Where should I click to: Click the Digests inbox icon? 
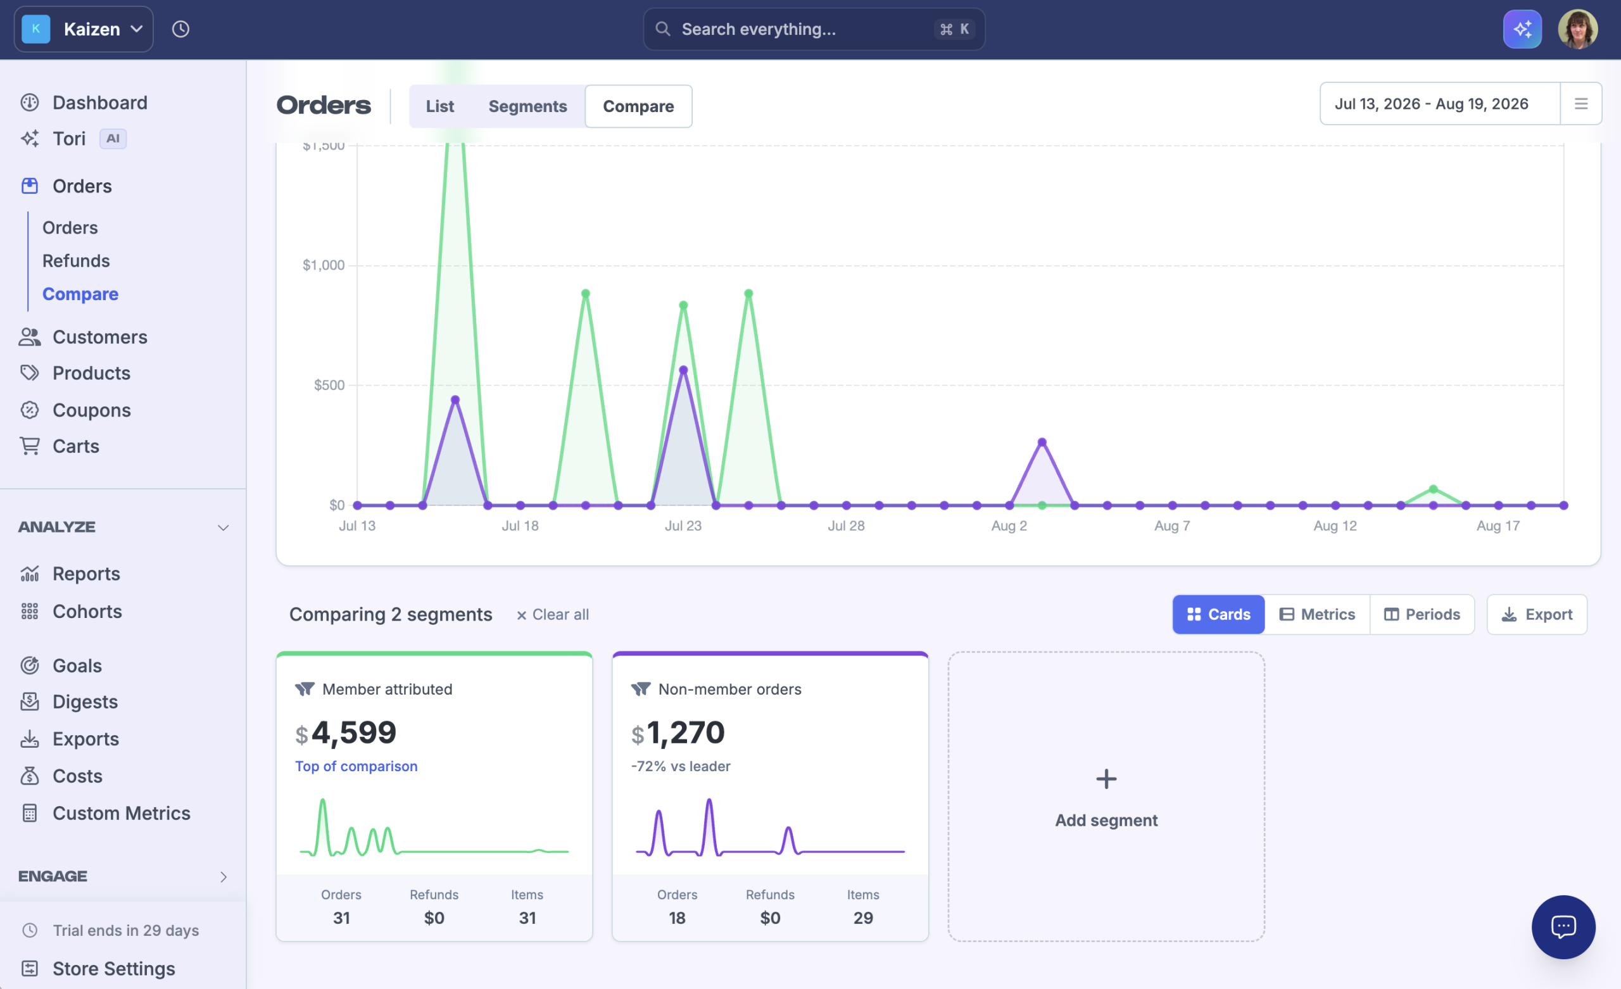point(30,702)
